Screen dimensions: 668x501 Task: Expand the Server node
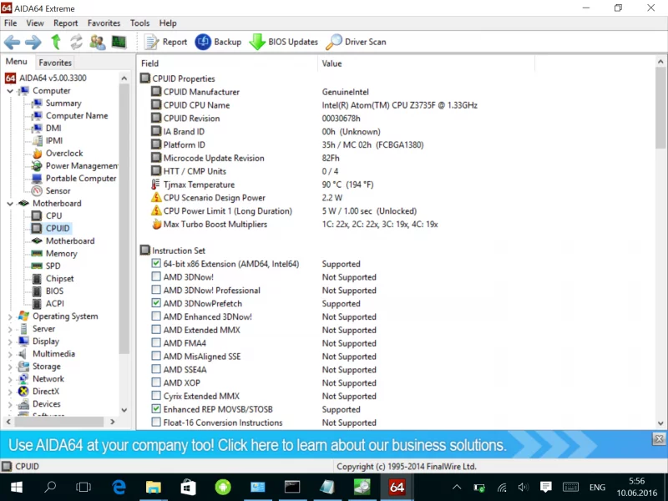[10, 329]
